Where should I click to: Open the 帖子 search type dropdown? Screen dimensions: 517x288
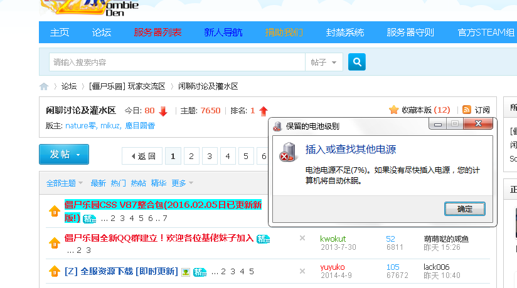point(324,63)
